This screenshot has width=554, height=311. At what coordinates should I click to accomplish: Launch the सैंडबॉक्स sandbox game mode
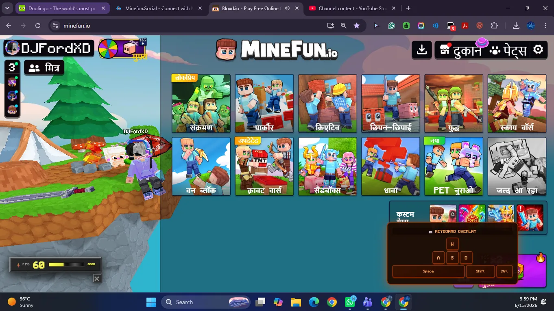[x=327, y=166]
